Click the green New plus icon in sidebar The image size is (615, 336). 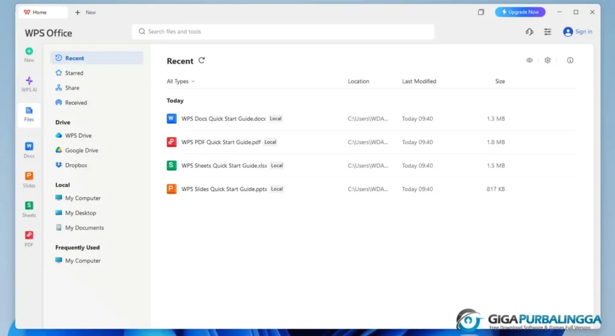[x=29, y=51]
